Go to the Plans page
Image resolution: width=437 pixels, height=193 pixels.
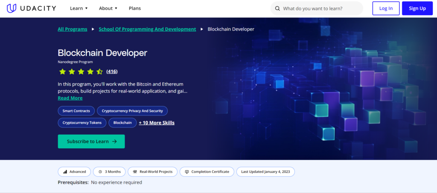pyautogui.click(x=135, y=9)
